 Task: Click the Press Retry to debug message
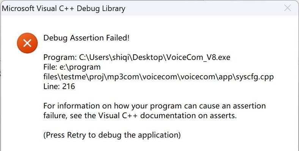[112, 135]
